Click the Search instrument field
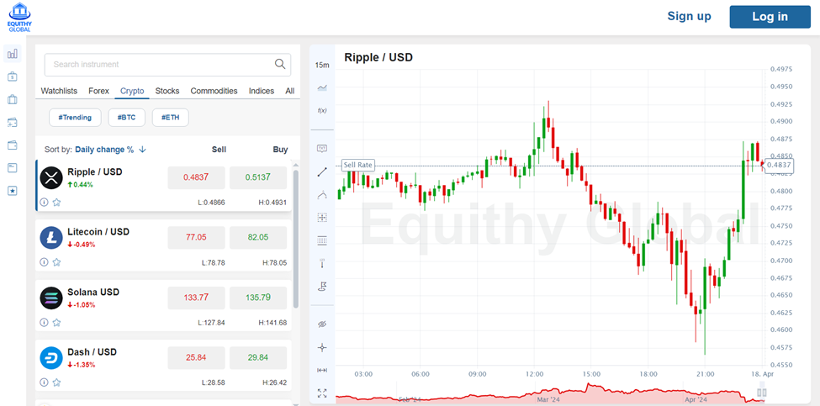The image size is (820, 406). pos(160,65)
